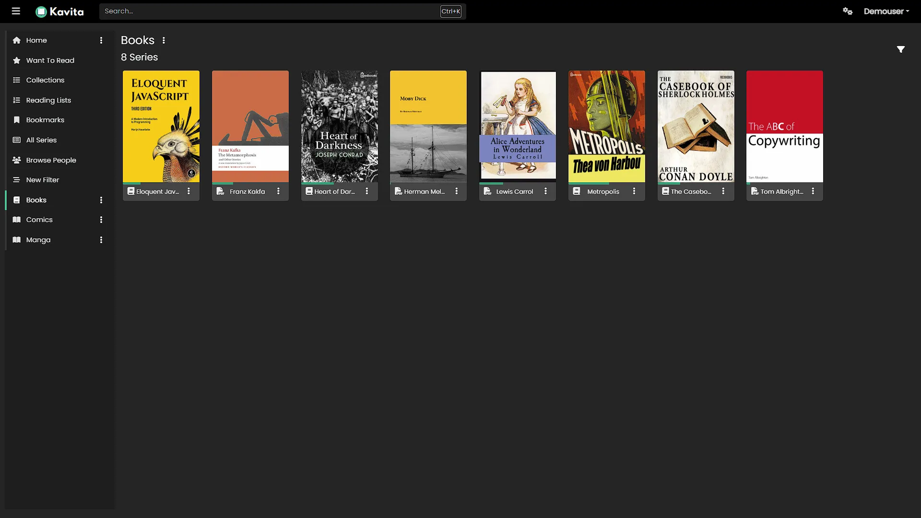921x518 pixels.
Task: Open the Eloquent JavaScript cover
Action: [x=161, y=126]
